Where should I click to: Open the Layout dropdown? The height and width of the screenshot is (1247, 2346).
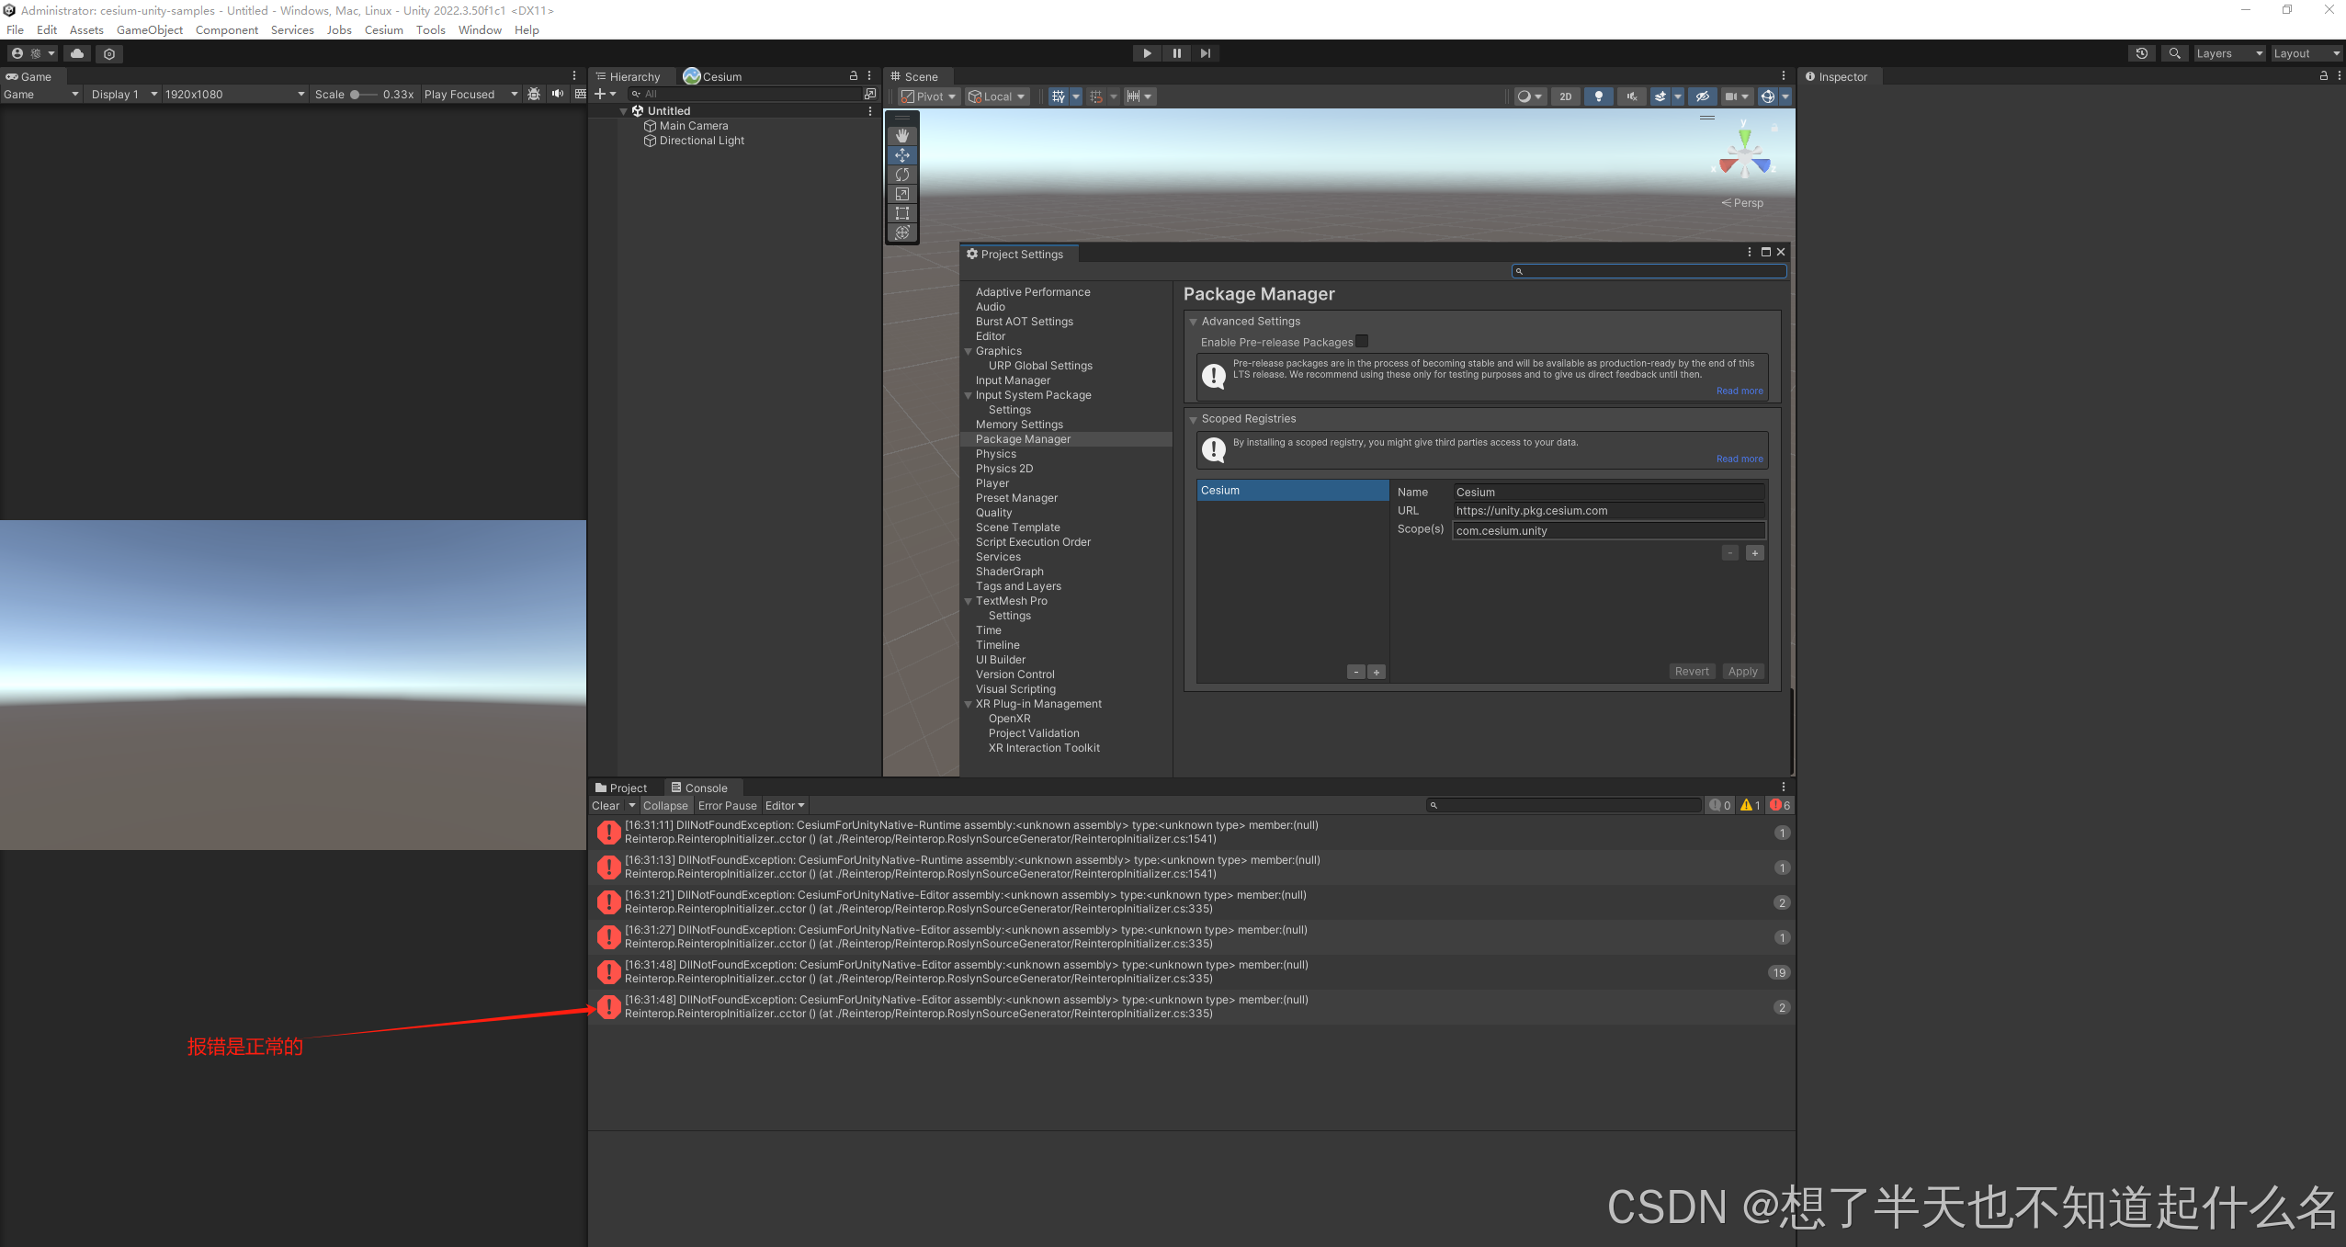pyautogui.click(x=2306, y=53)
